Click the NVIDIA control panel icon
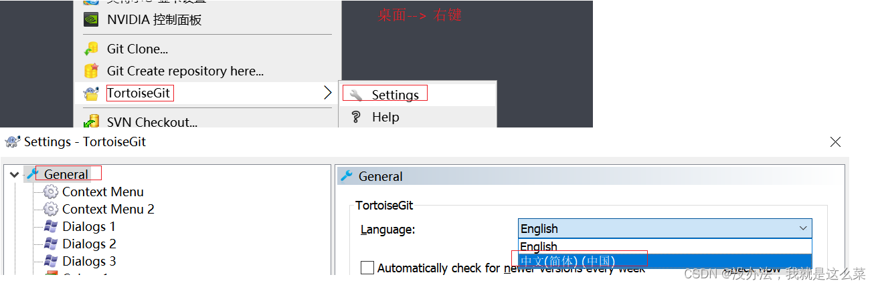Screen dimensions: 876x287 pos(91,19)
